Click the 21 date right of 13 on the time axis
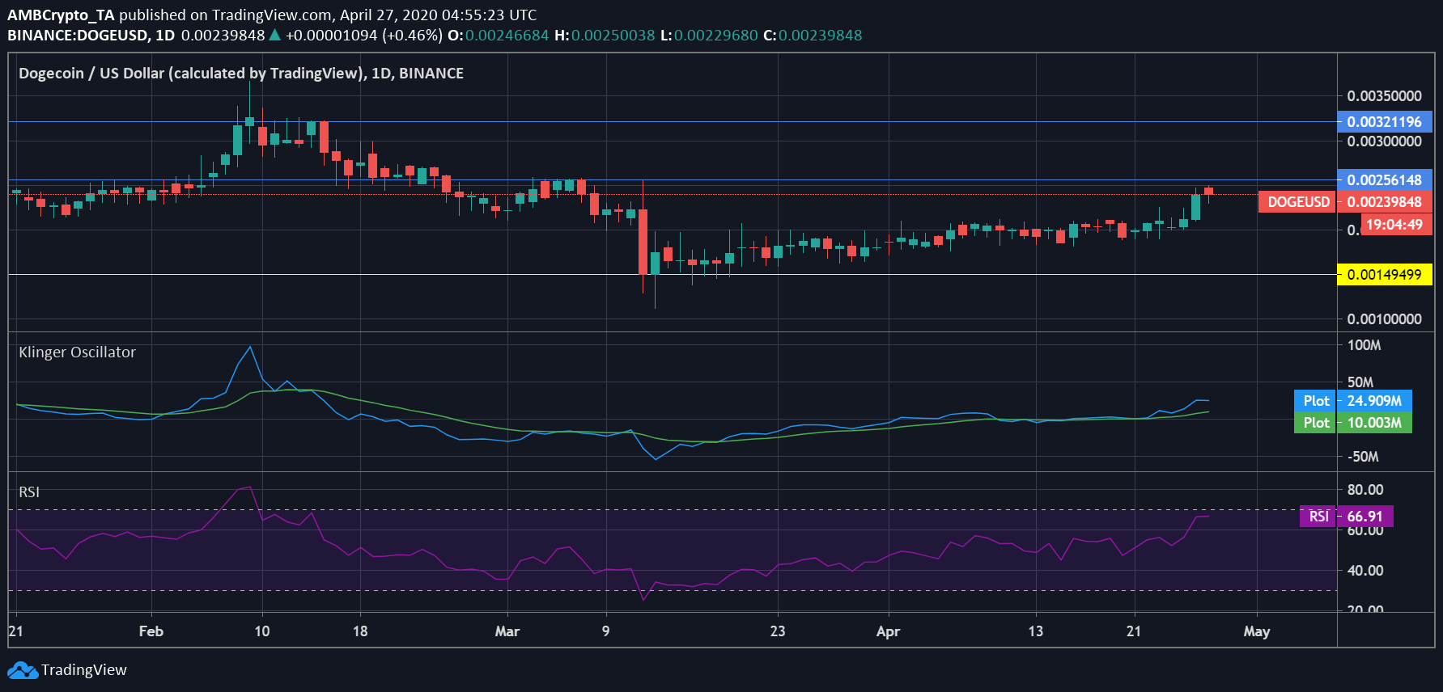1443x692 pixels. [1134, 631]
